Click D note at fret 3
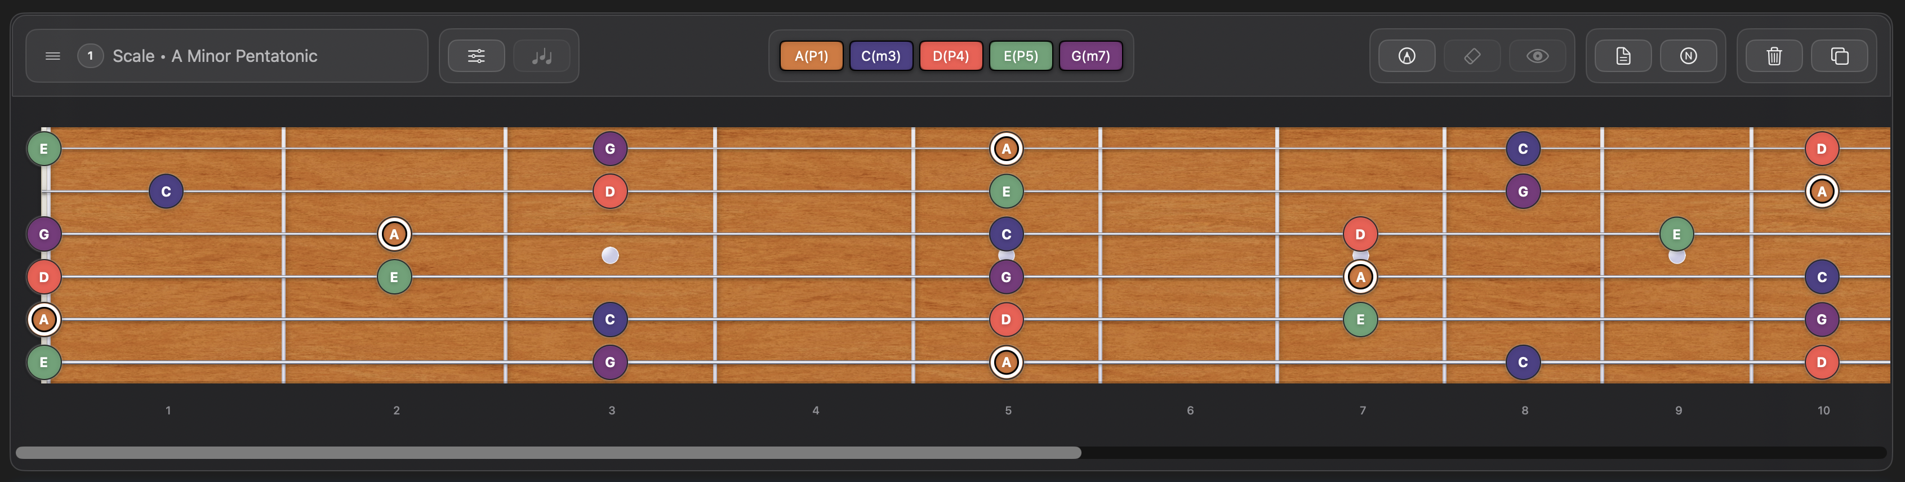Screen dimensions: 1905x482 tap(610, 191)
